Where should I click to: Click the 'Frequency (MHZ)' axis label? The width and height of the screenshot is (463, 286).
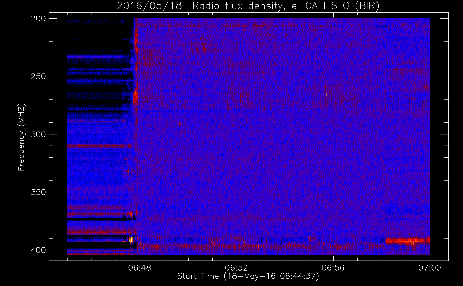pyautogui.click(x=21, y=137)
